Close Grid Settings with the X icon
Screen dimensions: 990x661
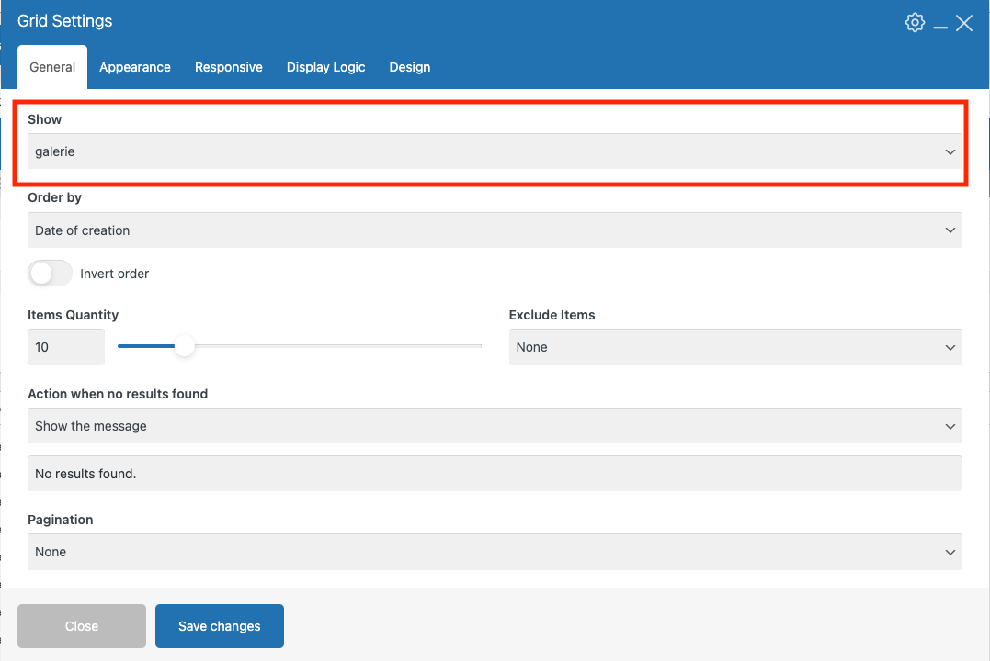964,23
